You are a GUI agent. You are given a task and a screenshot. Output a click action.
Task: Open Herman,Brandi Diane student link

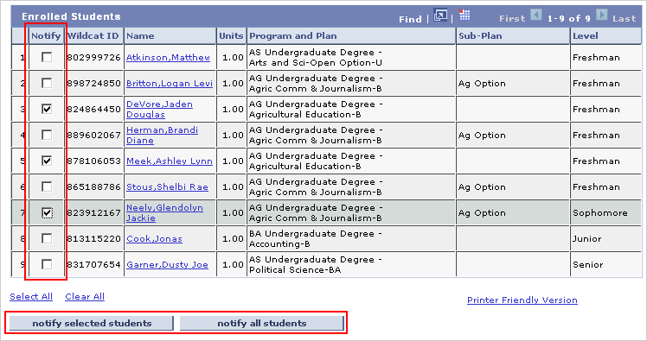click(x=162, y=135)
